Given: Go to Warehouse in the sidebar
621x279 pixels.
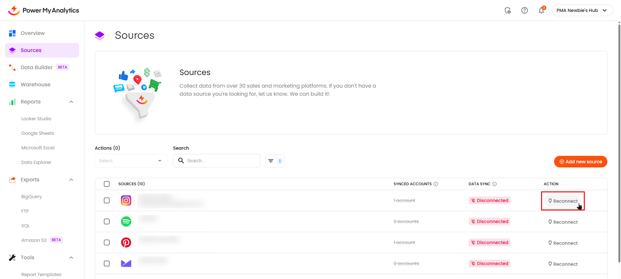Looking at the screenshot, I should (36, 85).
